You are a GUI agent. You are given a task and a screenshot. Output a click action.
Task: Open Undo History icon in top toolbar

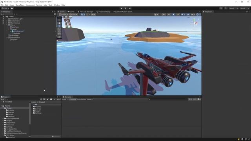(221, 8)
